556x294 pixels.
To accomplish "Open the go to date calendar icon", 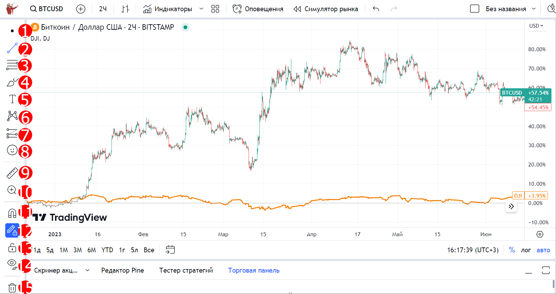I will (x=170, y=250).
